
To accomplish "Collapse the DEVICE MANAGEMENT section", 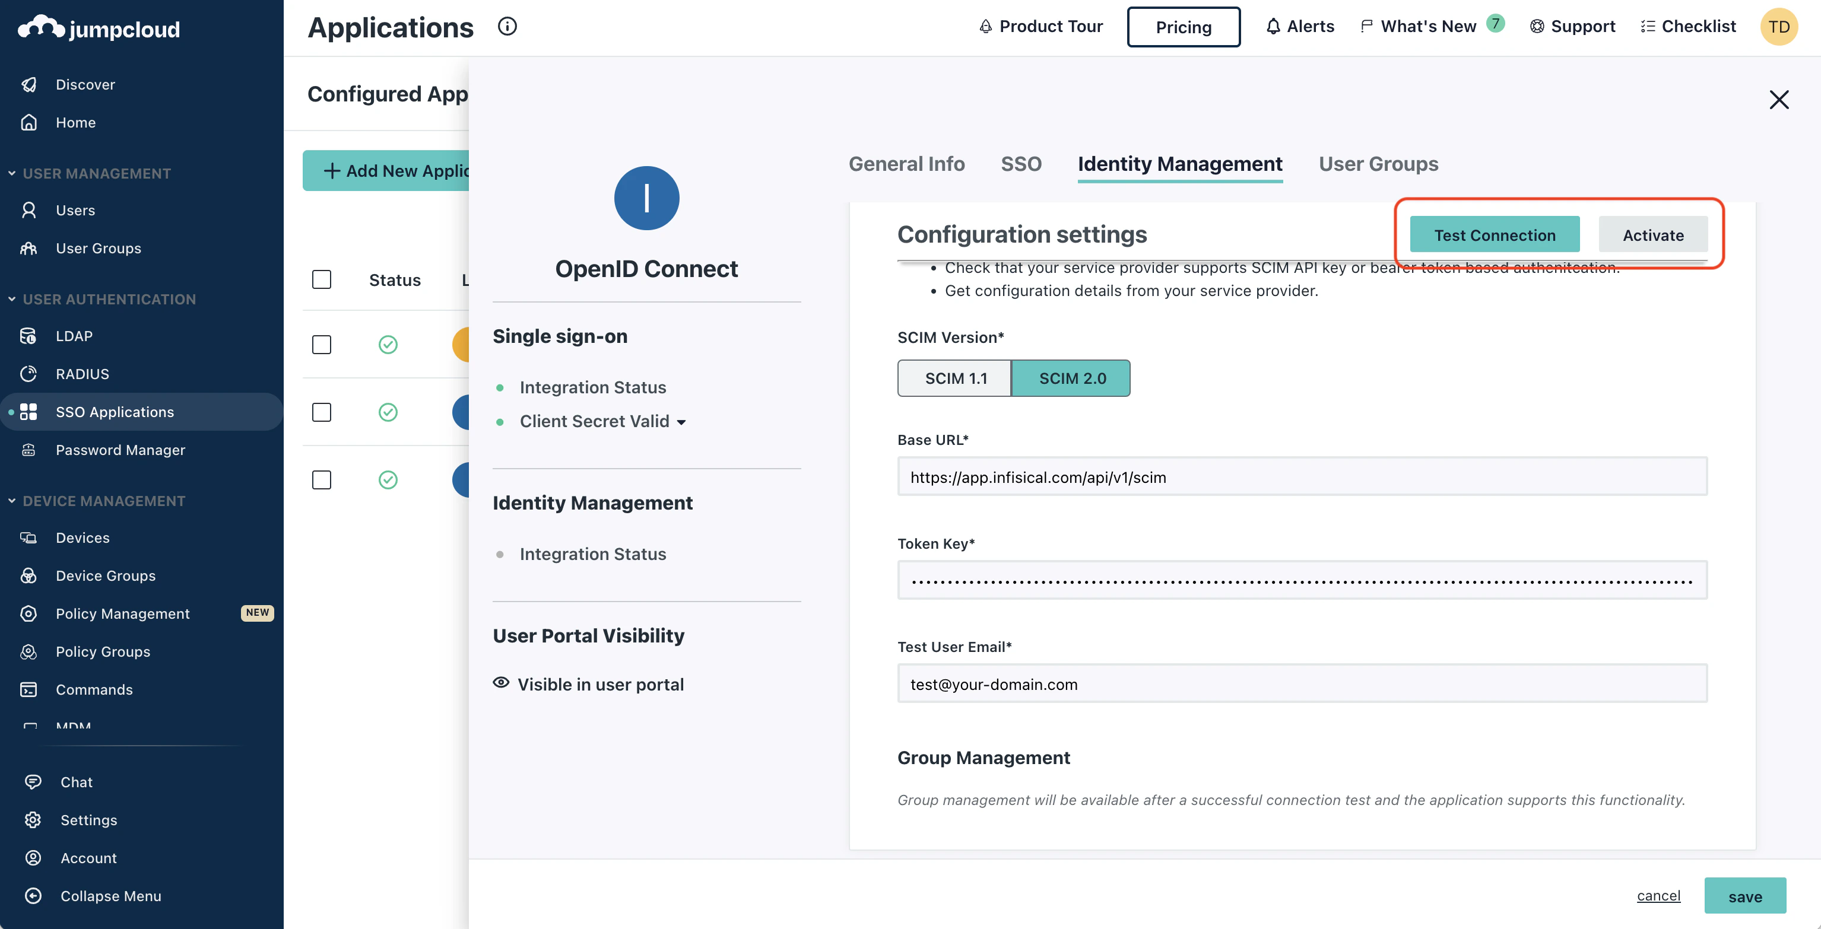I will [12, 501].
